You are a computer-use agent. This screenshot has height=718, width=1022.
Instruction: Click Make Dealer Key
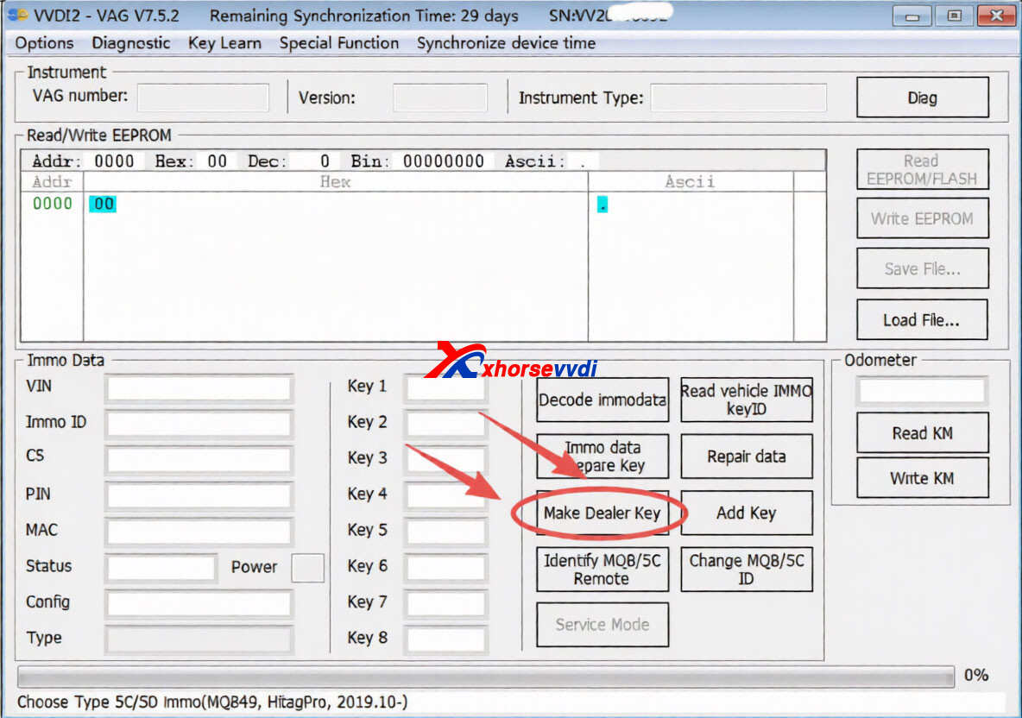(602, 513)
